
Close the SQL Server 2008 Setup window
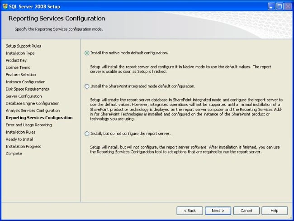point(288,7)
